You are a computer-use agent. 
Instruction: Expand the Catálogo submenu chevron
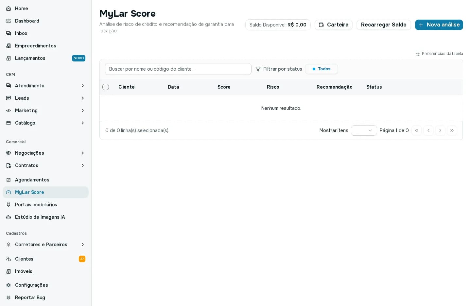[83, 123]
